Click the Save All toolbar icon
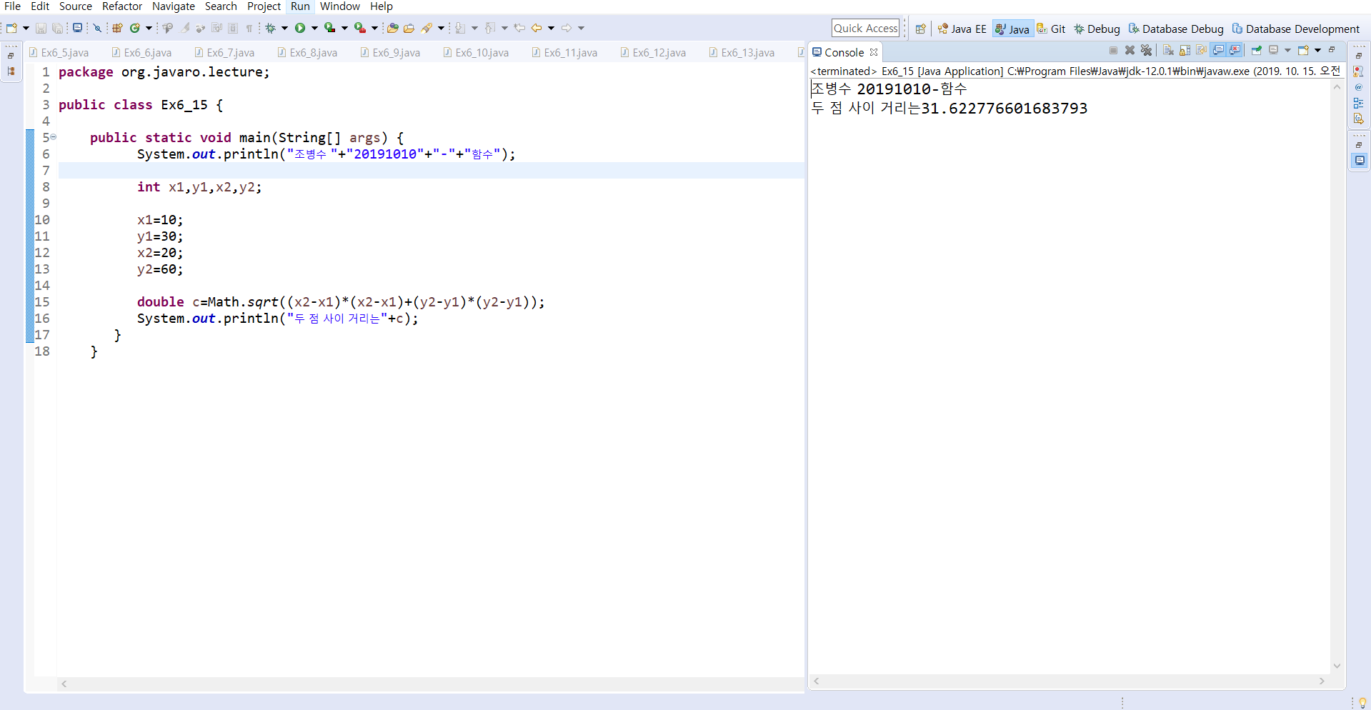 click(58, 28)
